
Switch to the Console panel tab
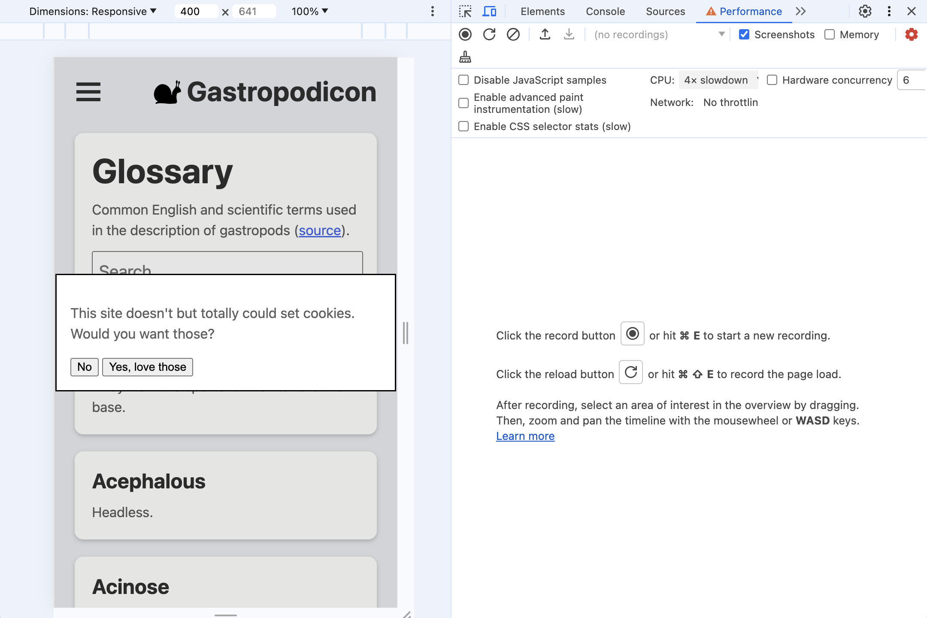click(605, 12)
